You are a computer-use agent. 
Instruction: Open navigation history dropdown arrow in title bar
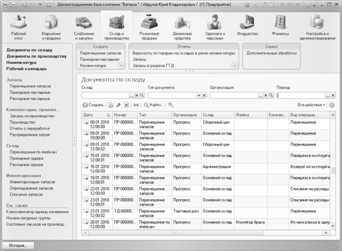(x=40, y=5)
